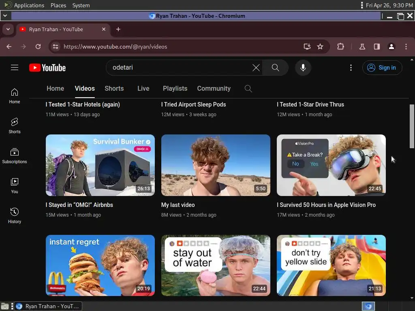Click the stay out of water thumbnail

(x=216, y=266)
